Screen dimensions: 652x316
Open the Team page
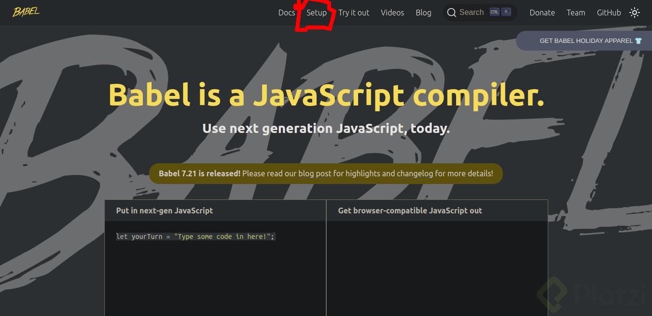point(576,13)
